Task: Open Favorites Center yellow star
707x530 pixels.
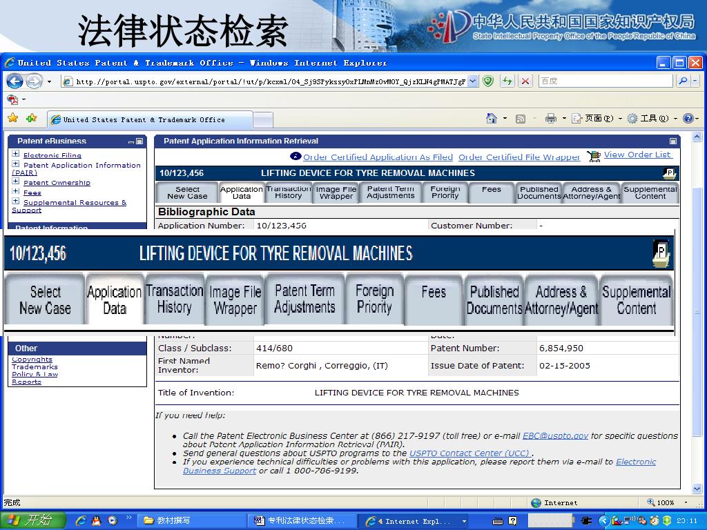Action: pos(13,118)
